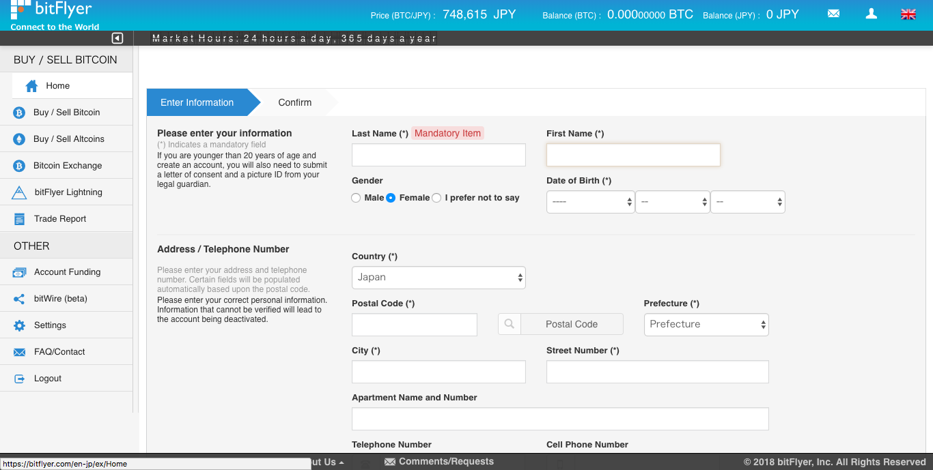
Task: Click the Market Hours ticker text
Action: click(294, 38)
